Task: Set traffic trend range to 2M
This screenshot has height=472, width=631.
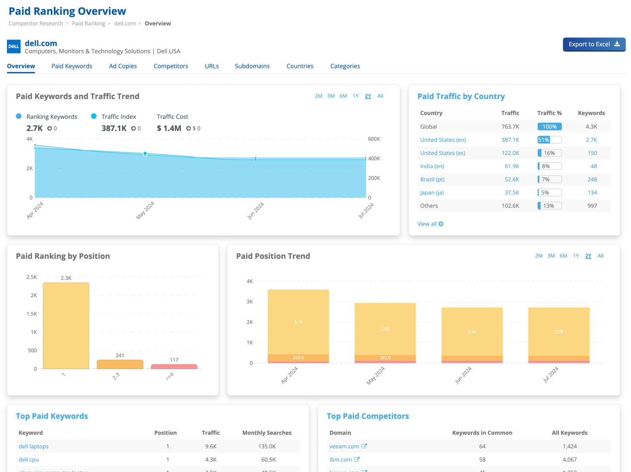Action: tap(319, 96)
